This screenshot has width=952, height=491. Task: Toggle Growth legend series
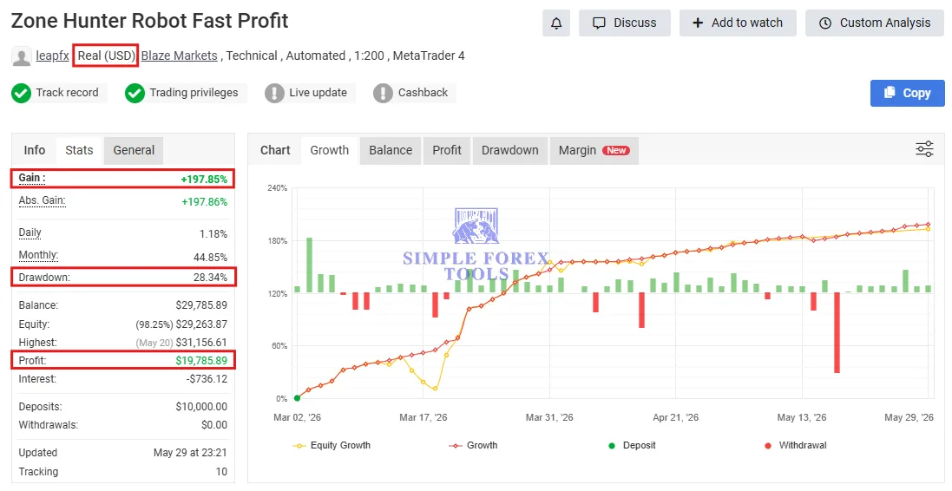pyautogui.click(x=473, y=446)
